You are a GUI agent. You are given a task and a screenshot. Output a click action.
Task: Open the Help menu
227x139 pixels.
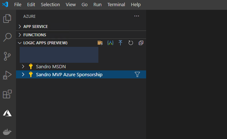[136, 5]
